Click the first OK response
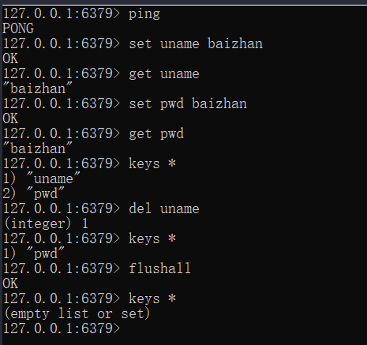 (10, 58)
